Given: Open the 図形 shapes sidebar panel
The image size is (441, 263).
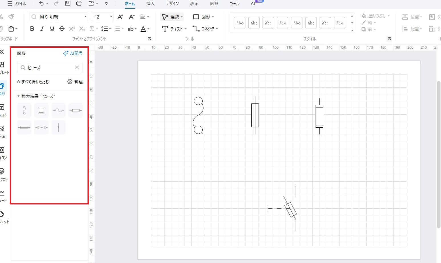Looking at the screenshot, I should point(2,88).
